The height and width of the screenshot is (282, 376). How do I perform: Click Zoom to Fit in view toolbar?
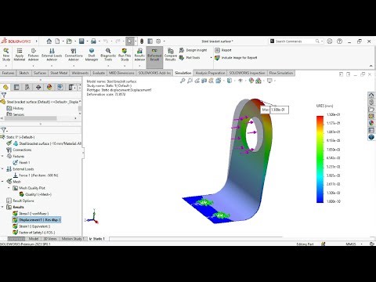point(183,81)
